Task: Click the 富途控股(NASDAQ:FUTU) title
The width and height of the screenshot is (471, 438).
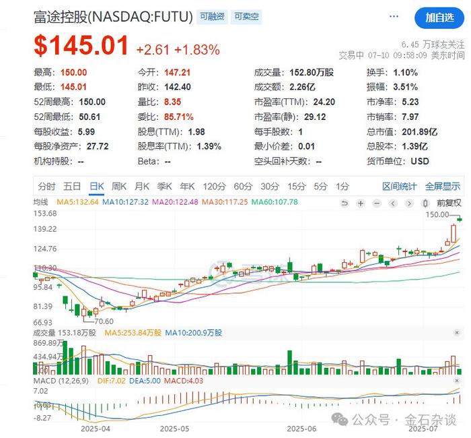Action: click(x=113, y=17)
